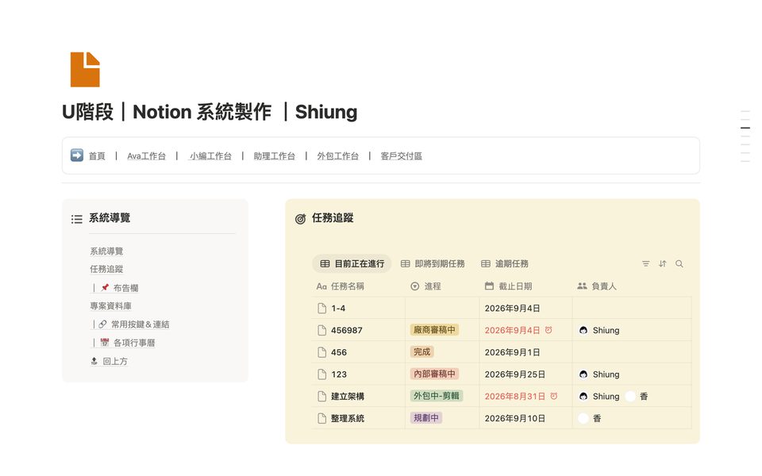Click the people icon in 負責人 header
Image resolution: width=762 pixels, height=476 pixels.
pos(582,286)
